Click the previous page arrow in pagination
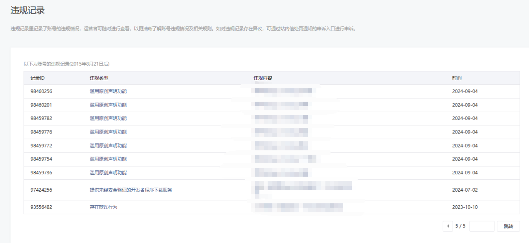 click(x=448, y=226)
